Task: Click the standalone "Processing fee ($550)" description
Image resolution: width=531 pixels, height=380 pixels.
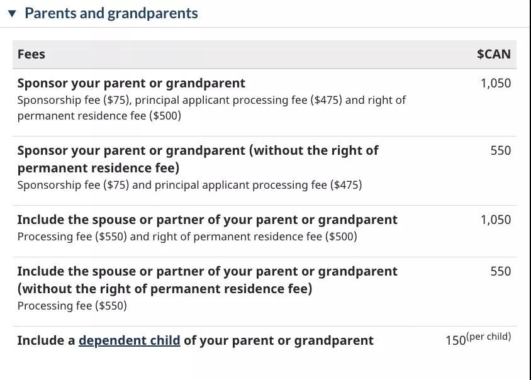Action: [x=72, y=306]
